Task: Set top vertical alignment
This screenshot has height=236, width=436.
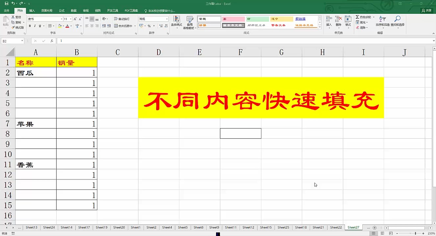Action: (87, 19)
